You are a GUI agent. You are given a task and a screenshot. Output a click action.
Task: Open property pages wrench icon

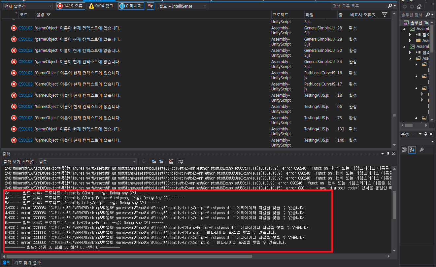pyautogui.click(x=421, y=150)
